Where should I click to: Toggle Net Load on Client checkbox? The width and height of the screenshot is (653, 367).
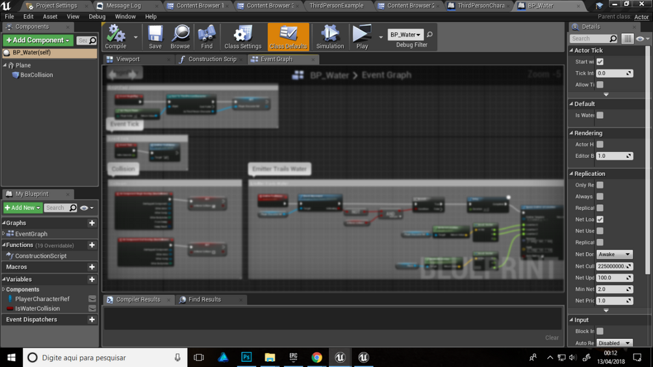point(600,220)
